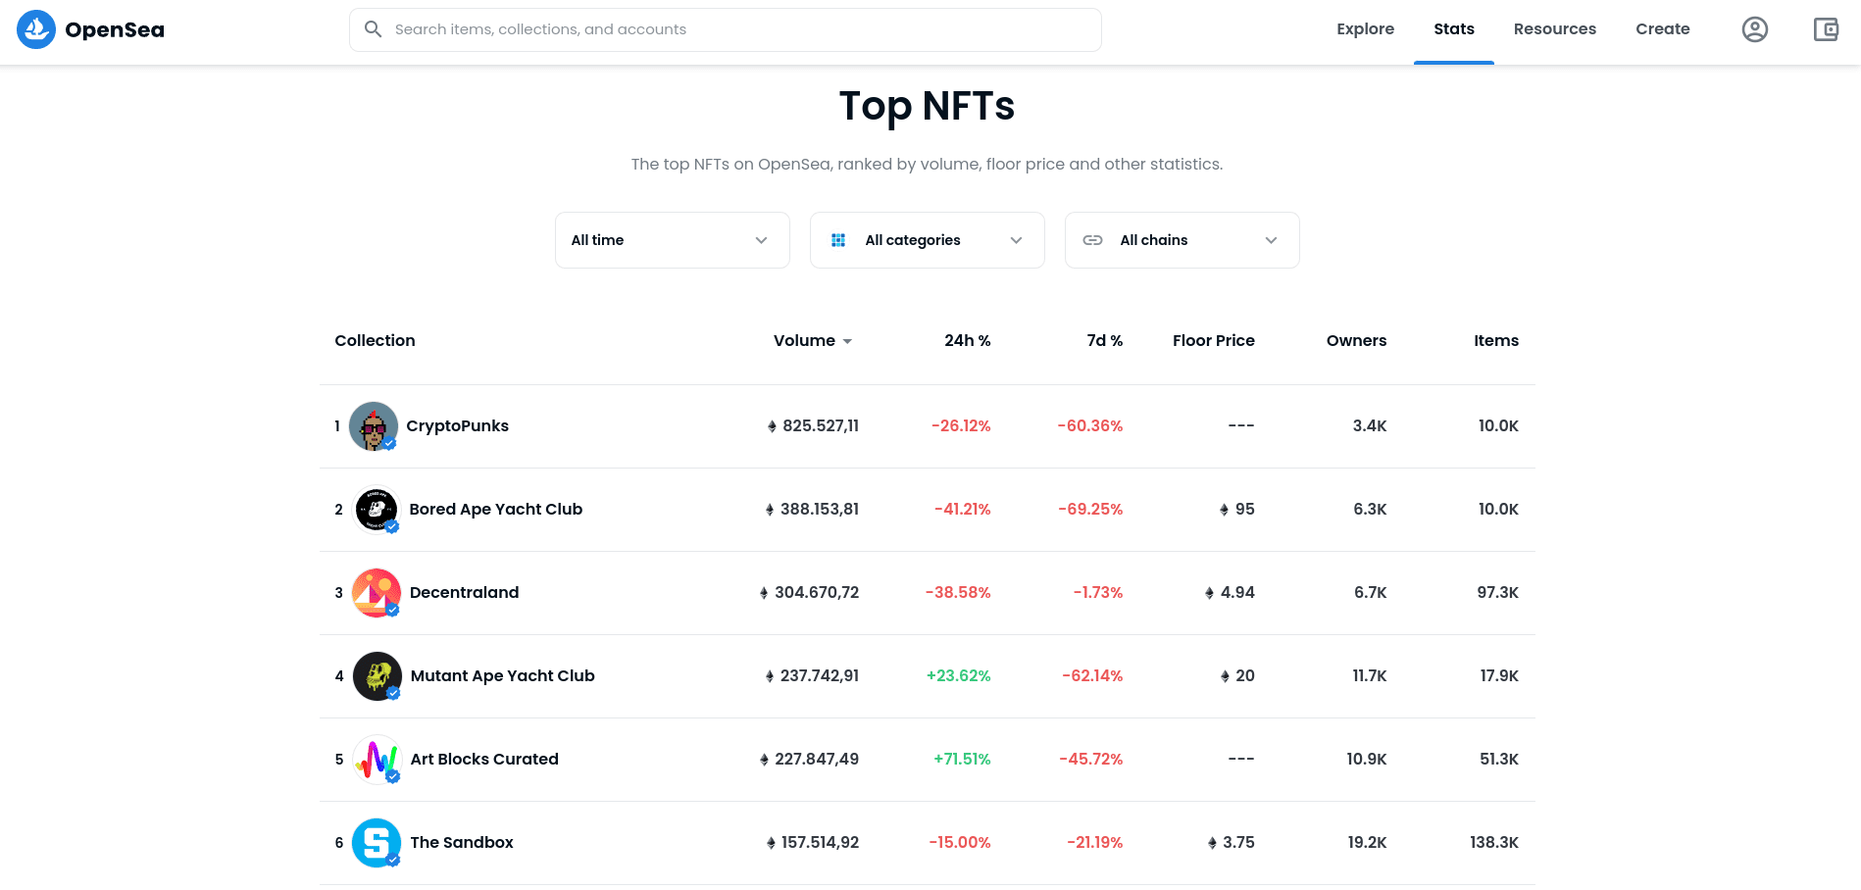Open the Bored Ape Yacht Club name
Image resolution: width=1861 pixels, height=890 pixels.
click(x=495, y=510)
